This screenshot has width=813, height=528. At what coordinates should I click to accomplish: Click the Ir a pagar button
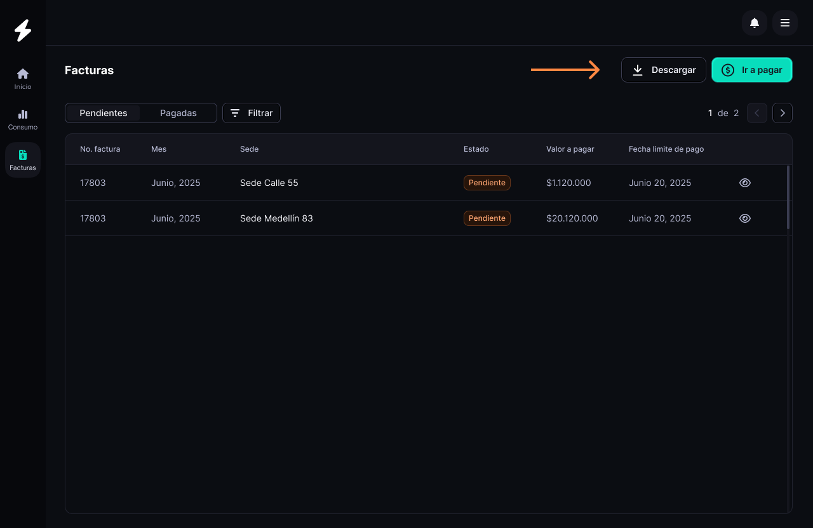click(752, 70)
